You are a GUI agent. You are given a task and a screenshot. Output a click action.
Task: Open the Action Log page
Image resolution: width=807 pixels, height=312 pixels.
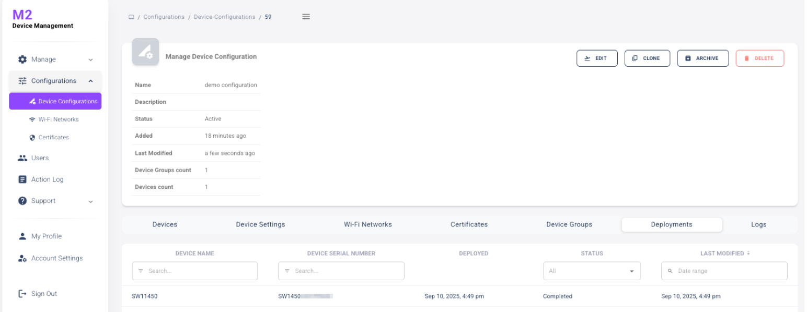pyautogui.click(x=47, y=179)
